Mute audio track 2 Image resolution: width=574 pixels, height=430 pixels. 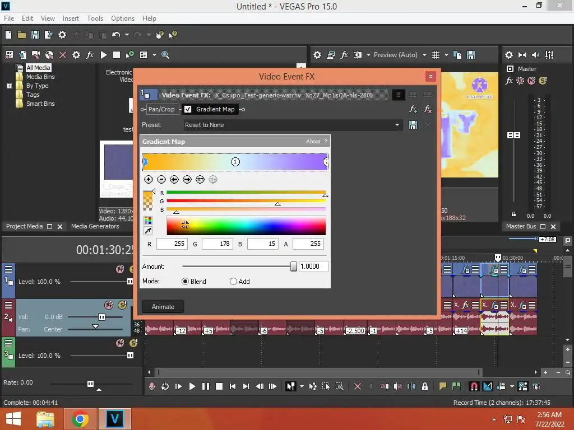[x=109, y=305]
